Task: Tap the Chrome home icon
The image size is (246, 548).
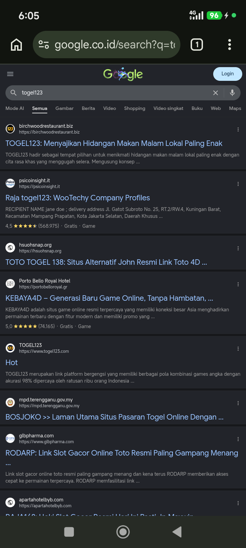Action: coord(16,45)
